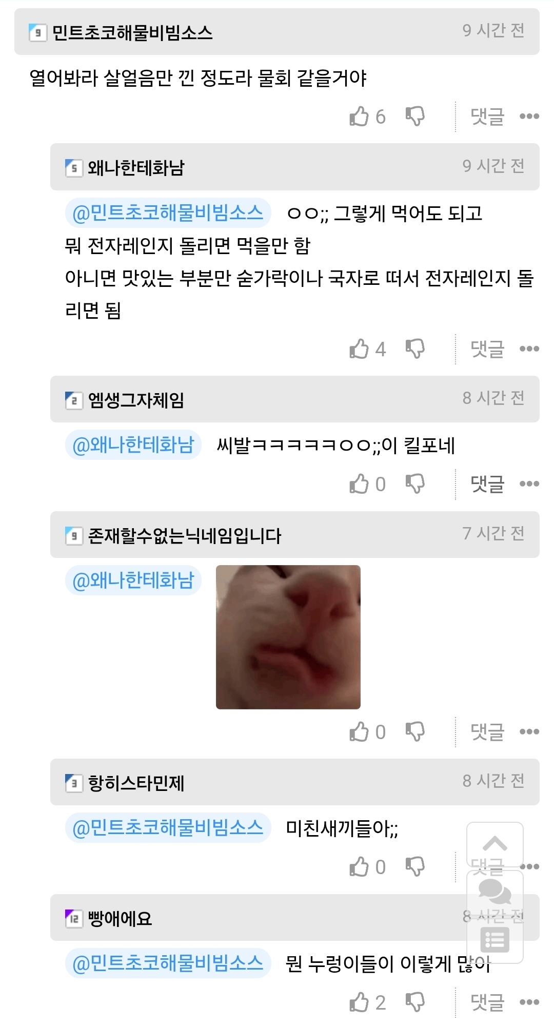Open the 존재할수없는닉네임입니다 user profile name
The image size is (554, 1025).
tap(185, 536)
